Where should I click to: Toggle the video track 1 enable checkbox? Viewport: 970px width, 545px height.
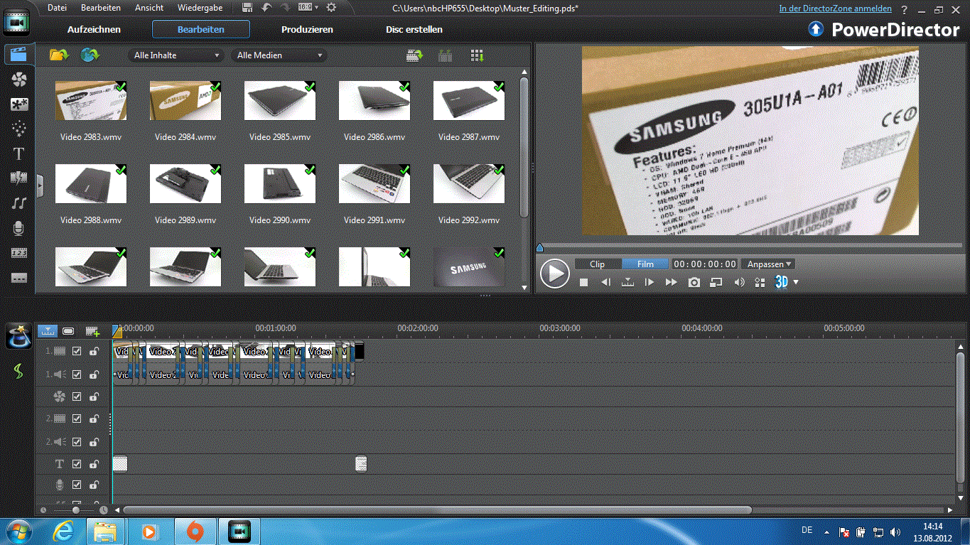[x=77, y=351]
